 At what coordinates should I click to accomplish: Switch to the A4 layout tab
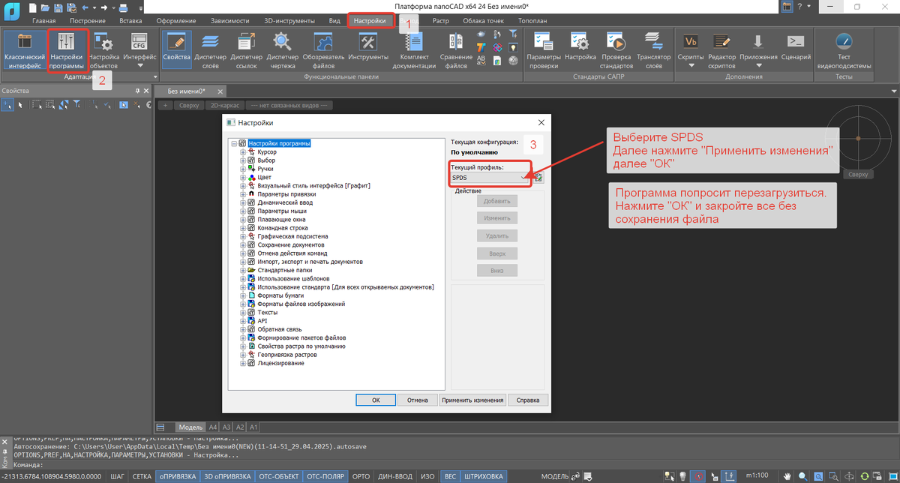[x=213, y=427]
